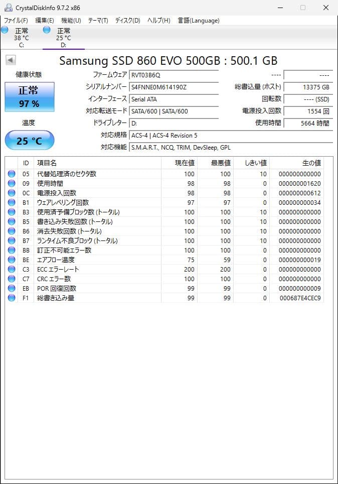
Task: Click the status orb for ID B5 row
Action: (12, 221)
